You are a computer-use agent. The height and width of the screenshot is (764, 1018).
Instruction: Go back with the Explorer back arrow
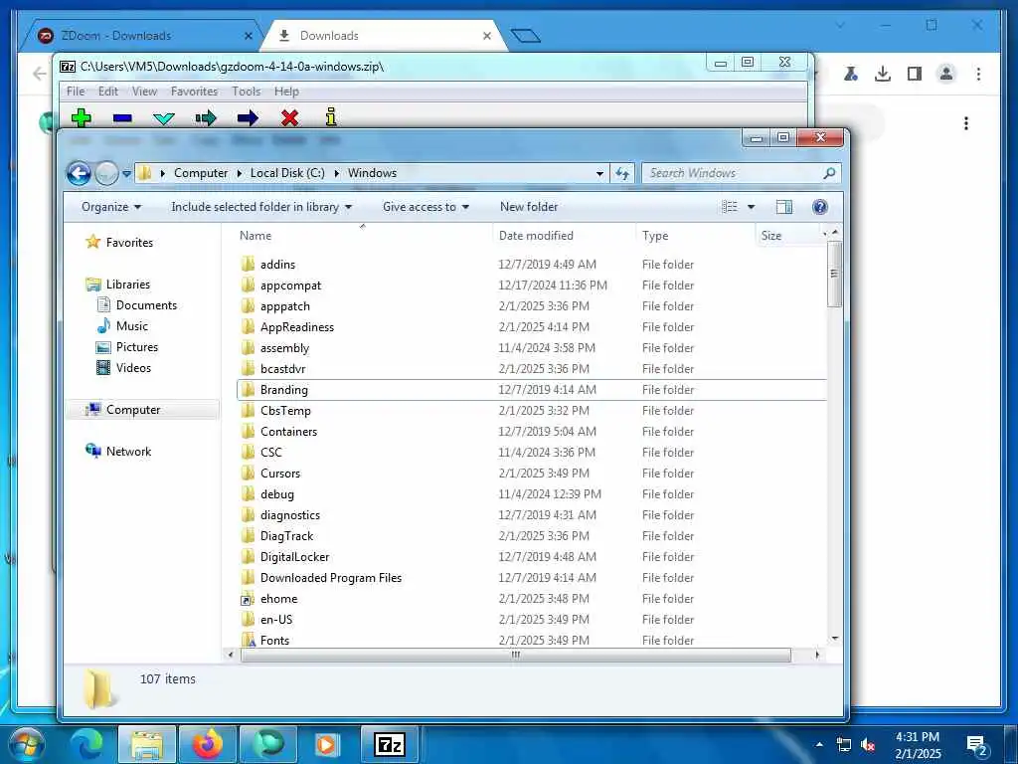[79, 173]
